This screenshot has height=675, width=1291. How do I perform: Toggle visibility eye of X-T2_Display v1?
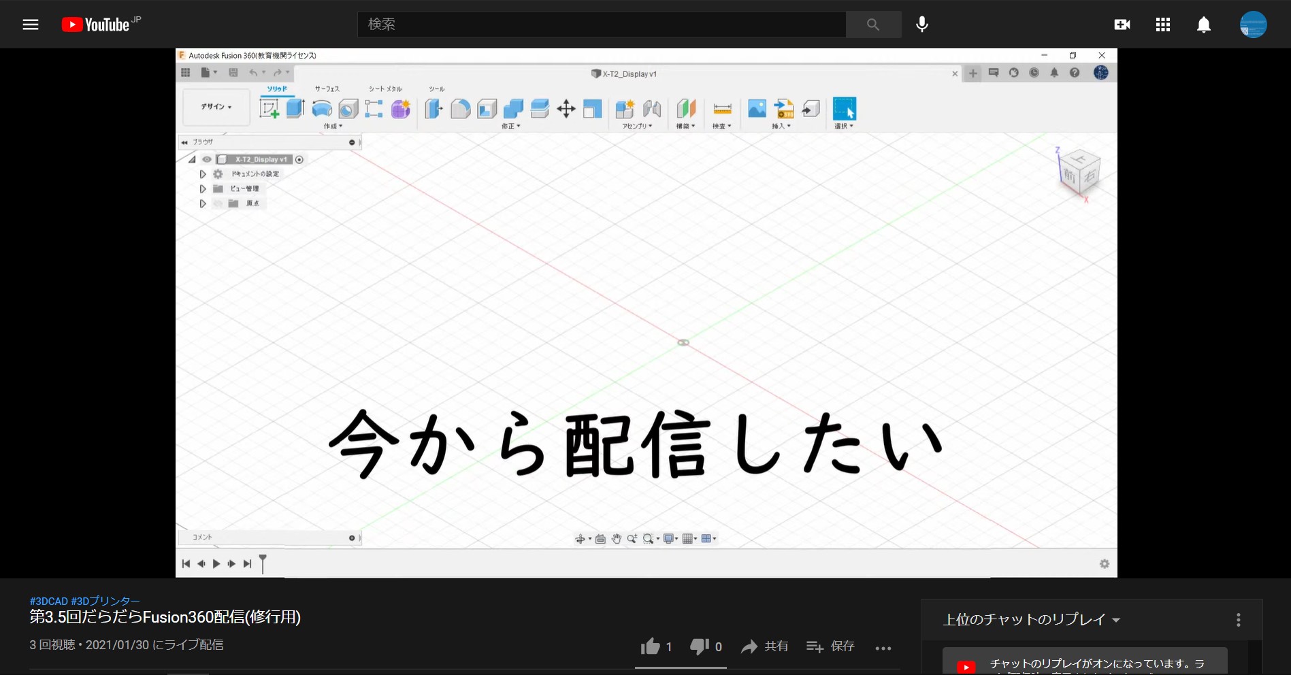207,159
